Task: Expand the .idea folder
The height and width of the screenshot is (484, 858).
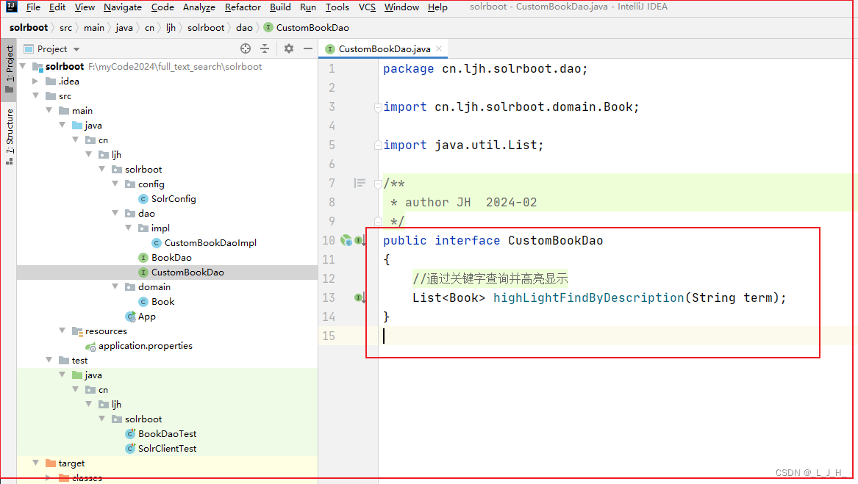Action: click(35, 81)
